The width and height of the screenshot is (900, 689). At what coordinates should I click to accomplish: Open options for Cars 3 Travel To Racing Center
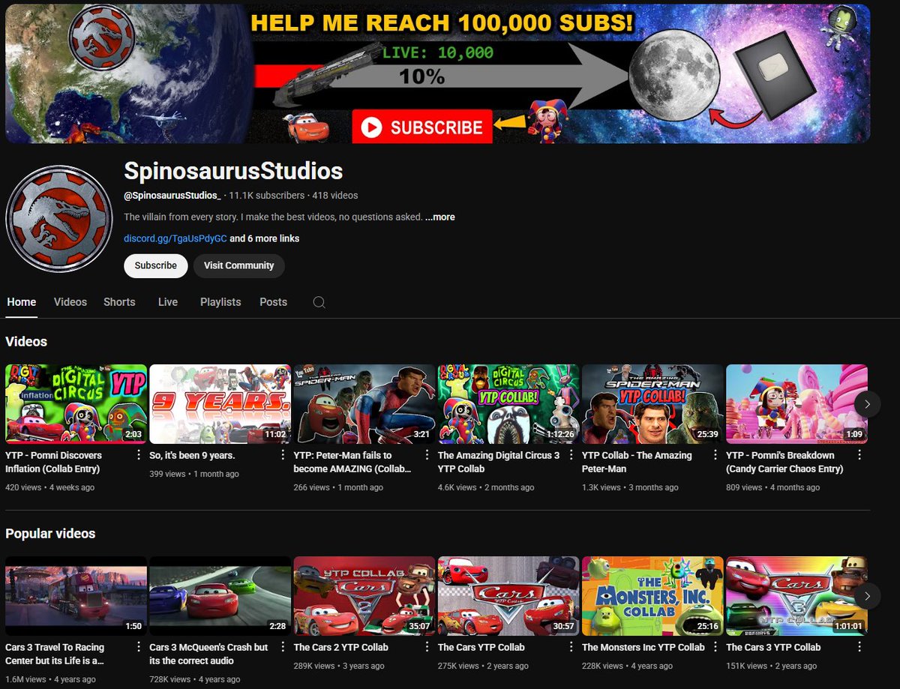138,647
